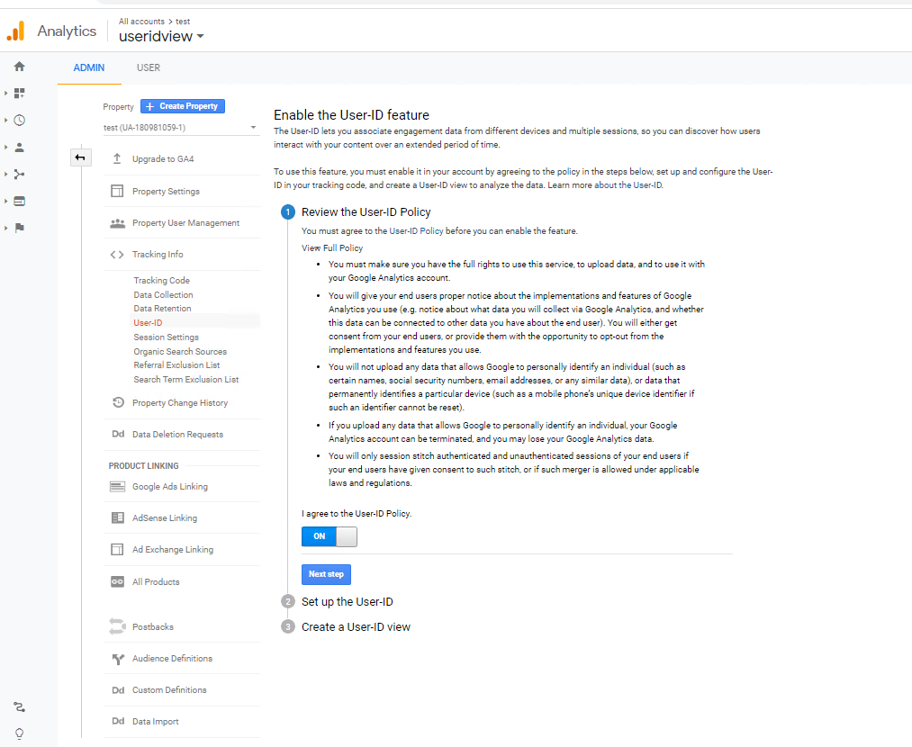Click the AdSense Linking icon
Viewport: 912px width, 747px height.
click(x=118, y=517)
